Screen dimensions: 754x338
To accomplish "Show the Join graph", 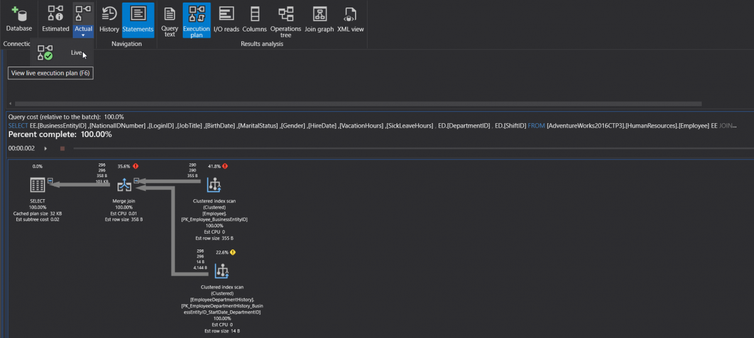I will click(320, 19).
